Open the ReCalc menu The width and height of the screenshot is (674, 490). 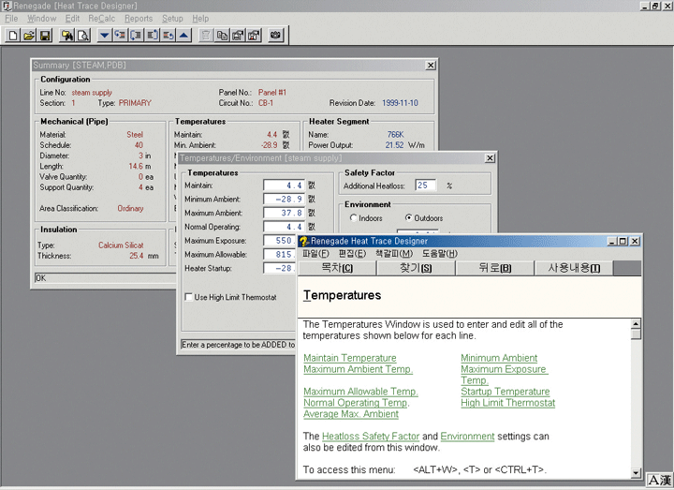[102, 19]
